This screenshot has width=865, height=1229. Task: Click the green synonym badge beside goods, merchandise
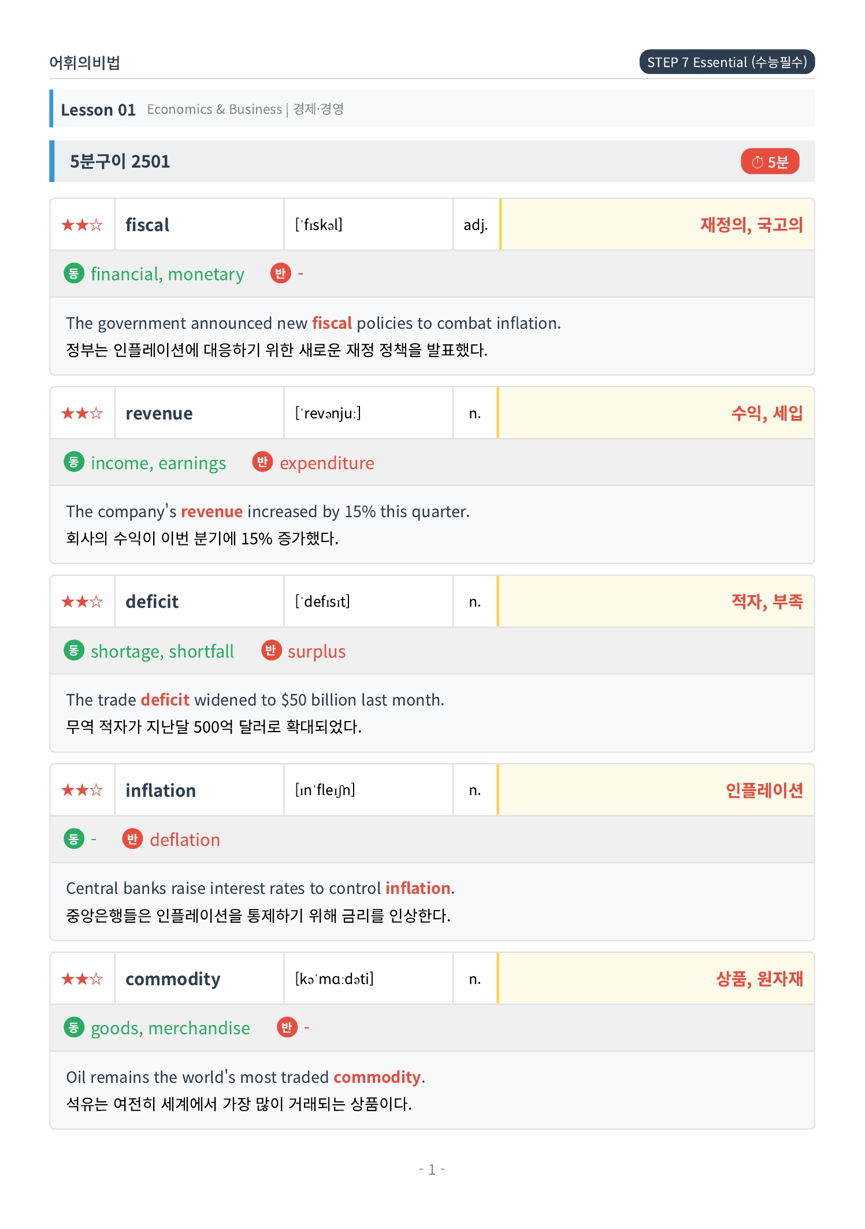click(x=73, y=1027)
